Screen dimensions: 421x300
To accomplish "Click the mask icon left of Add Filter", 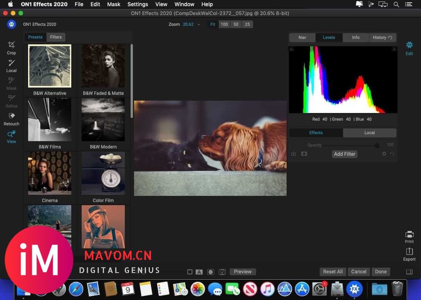I will (x=304, y=154).
